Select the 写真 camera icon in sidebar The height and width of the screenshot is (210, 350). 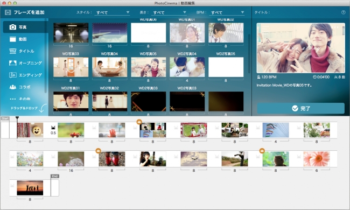click(x=13, y=27)
